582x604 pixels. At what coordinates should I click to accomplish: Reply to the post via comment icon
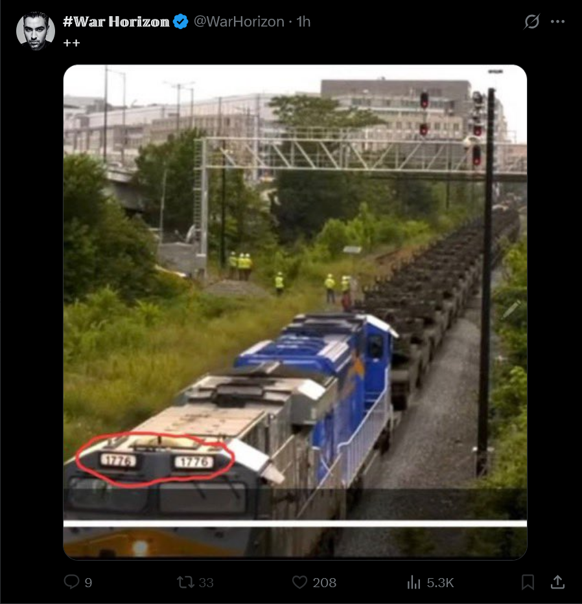[x=71, y=581]
